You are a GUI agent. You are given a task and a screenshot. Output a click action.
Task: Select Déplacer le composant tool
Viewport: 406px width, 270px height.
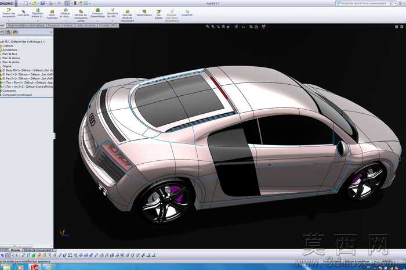click(65, 13)
